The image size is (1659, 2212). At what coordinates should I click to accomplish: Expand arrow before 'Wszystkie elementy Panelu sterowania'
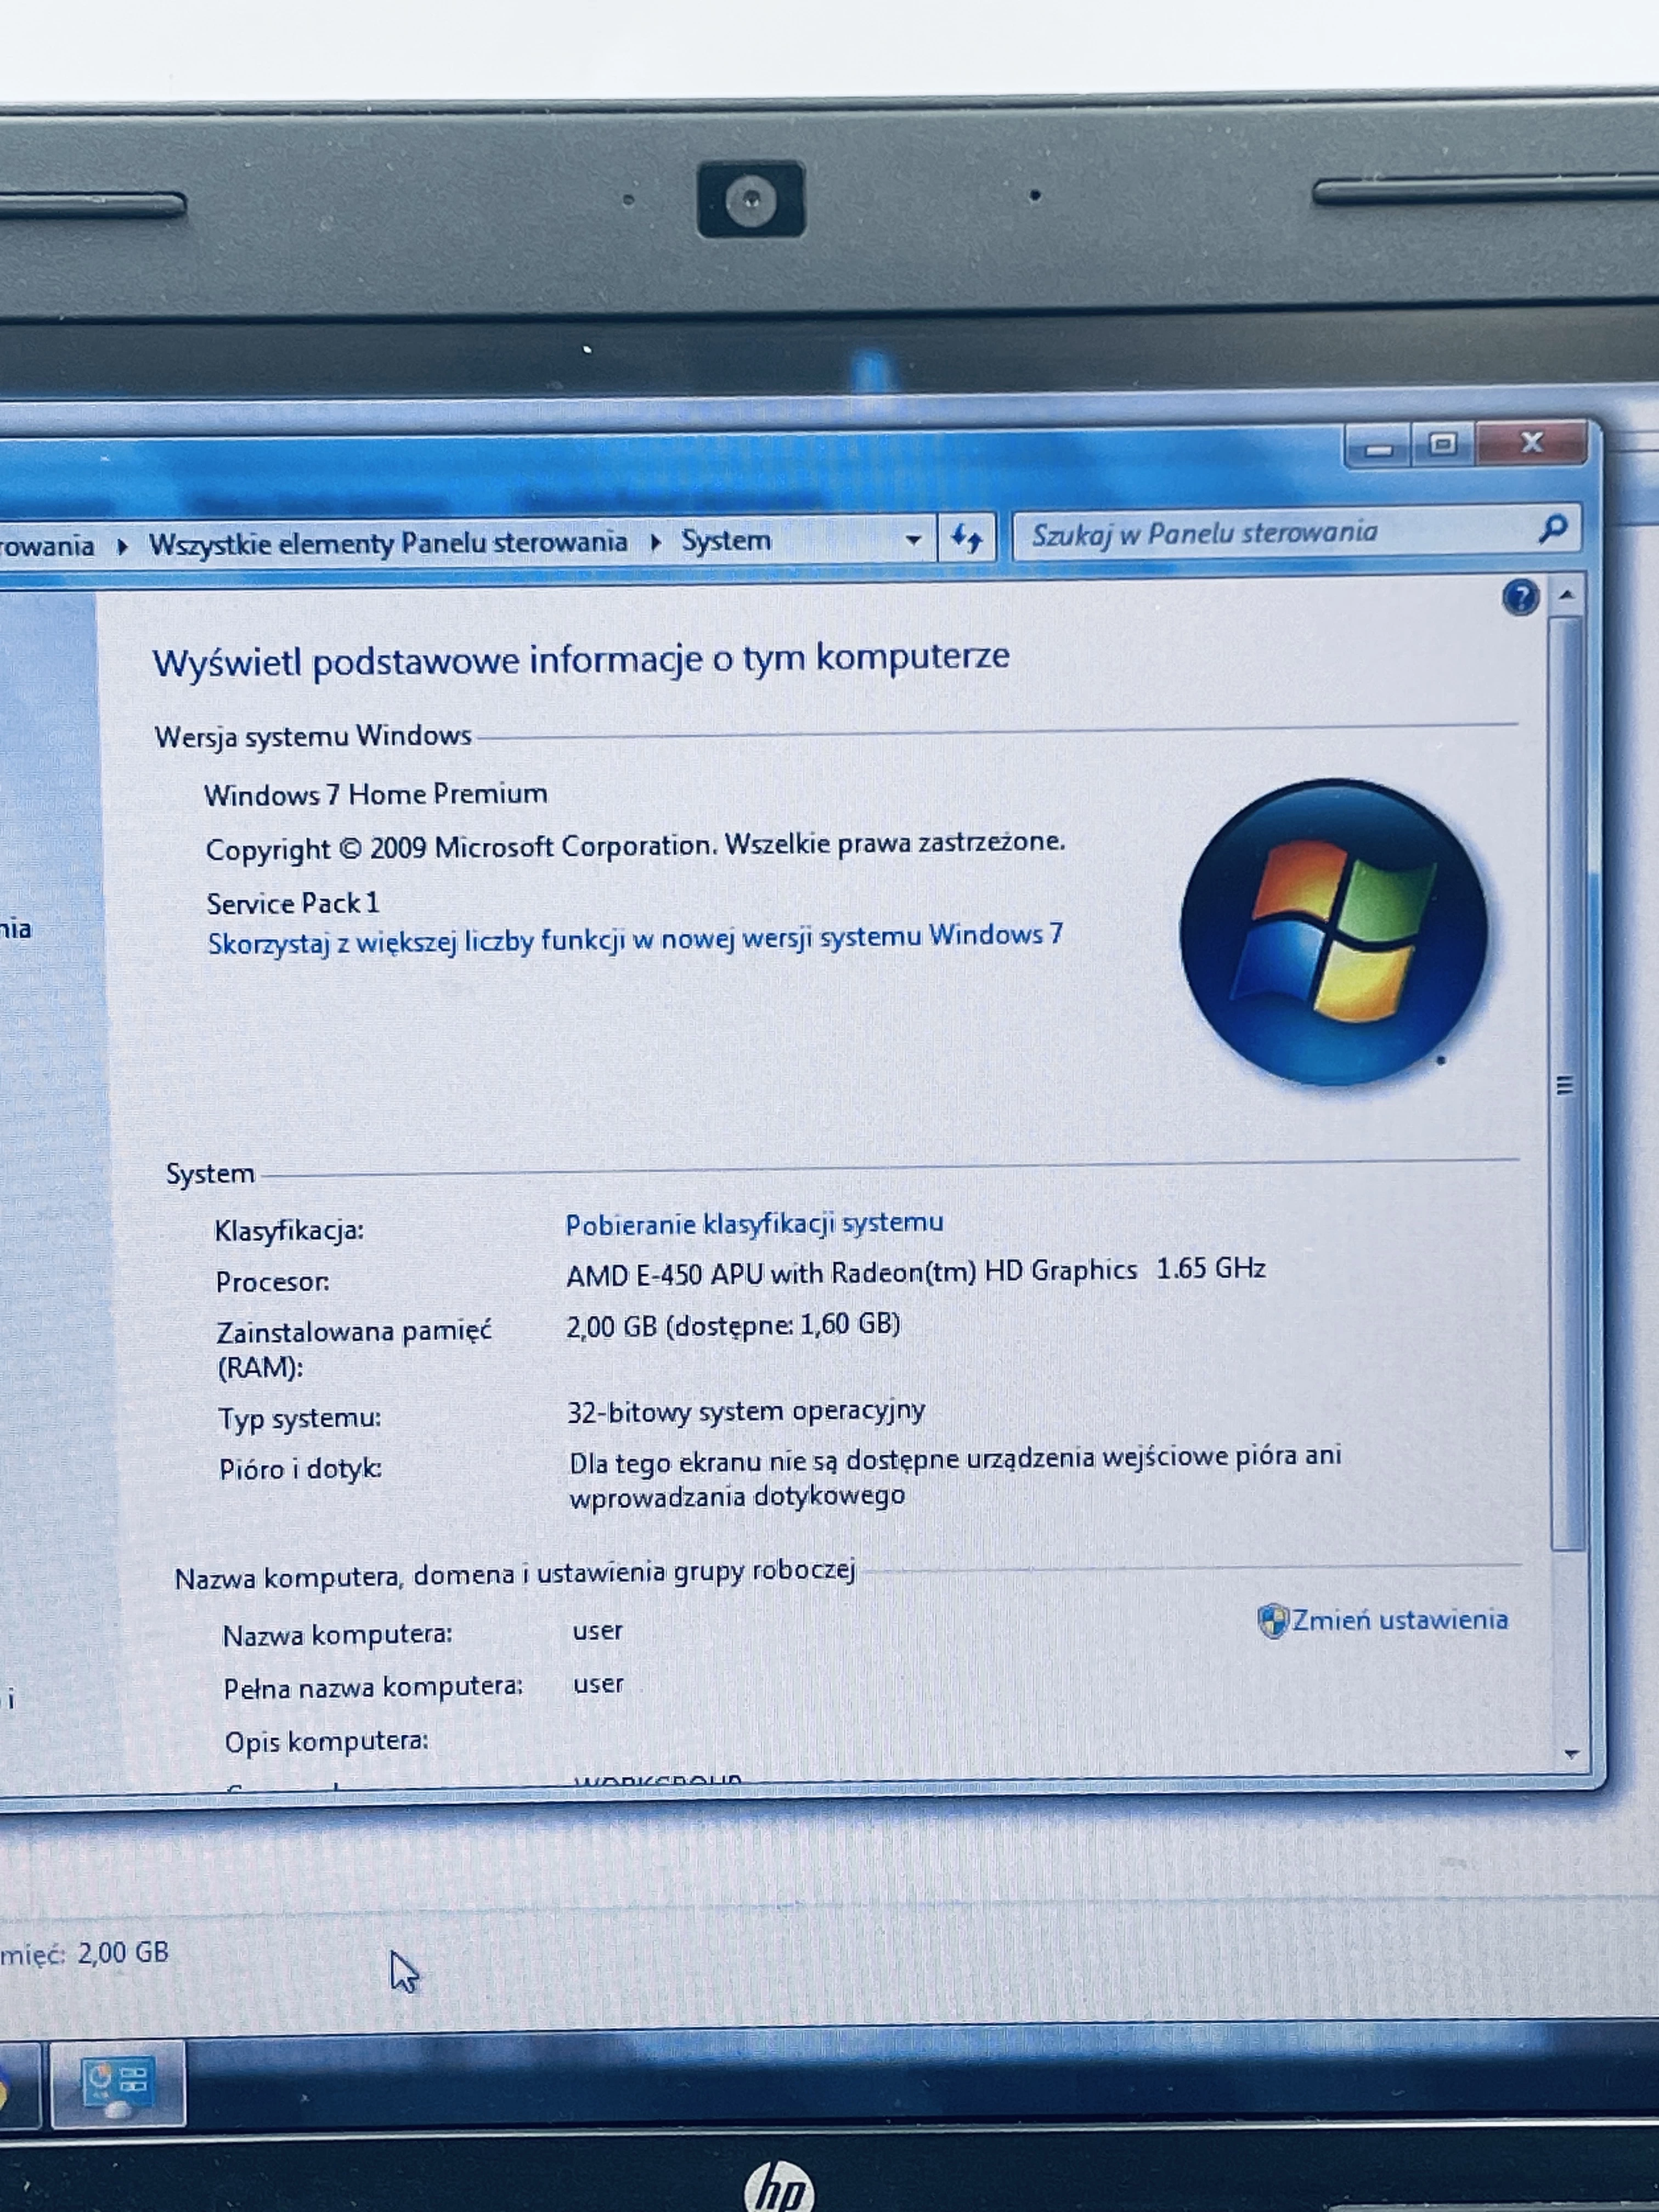point(122,546)
